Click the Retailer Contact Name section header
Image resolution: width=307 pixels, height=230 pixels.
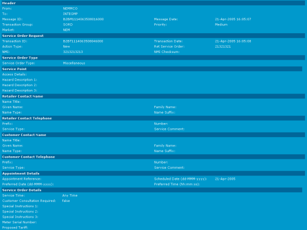153,96
